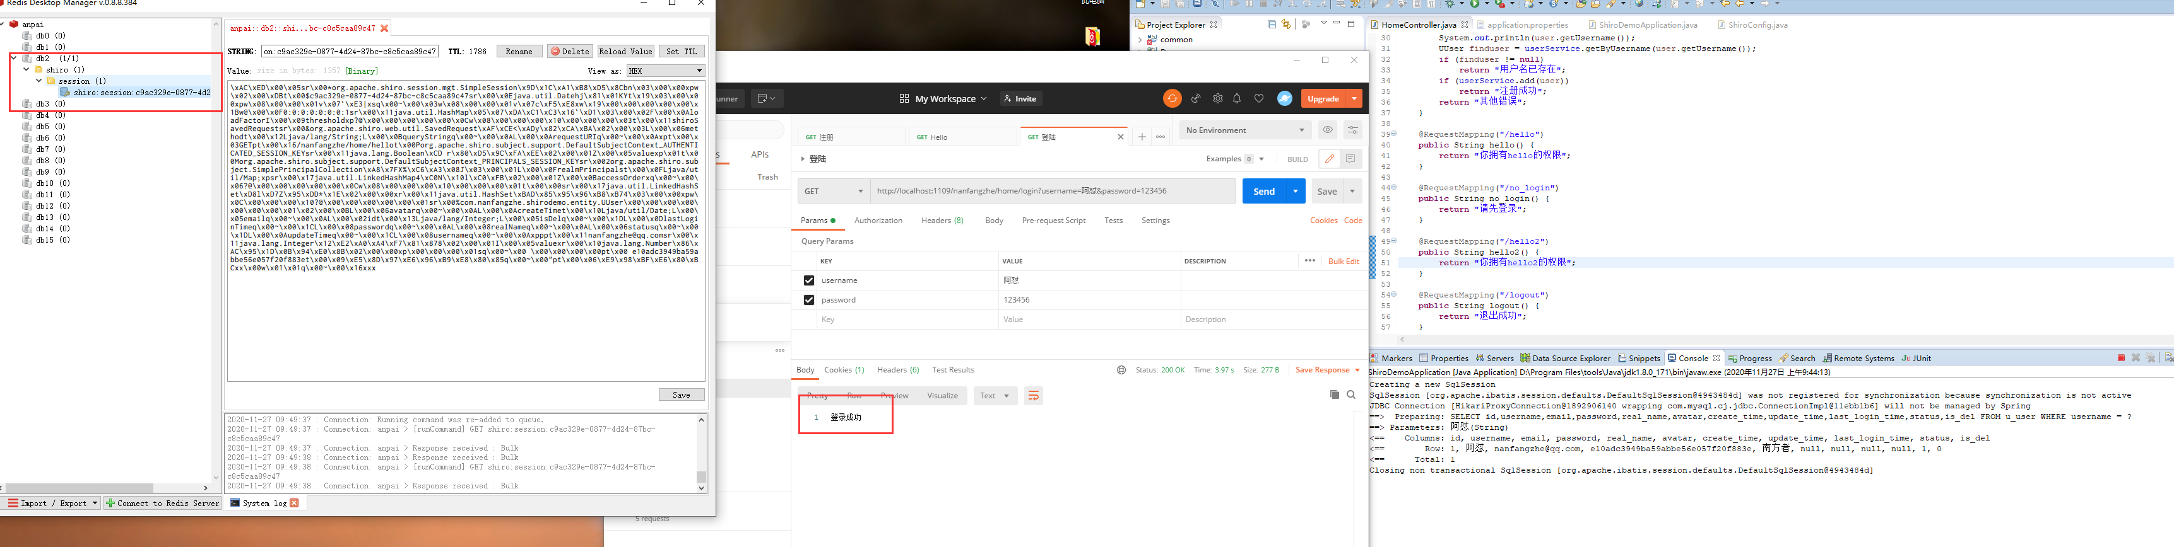Click Postman response search magnifier icon
This screenshot has width=2174, height=547.
(1351, 394)
